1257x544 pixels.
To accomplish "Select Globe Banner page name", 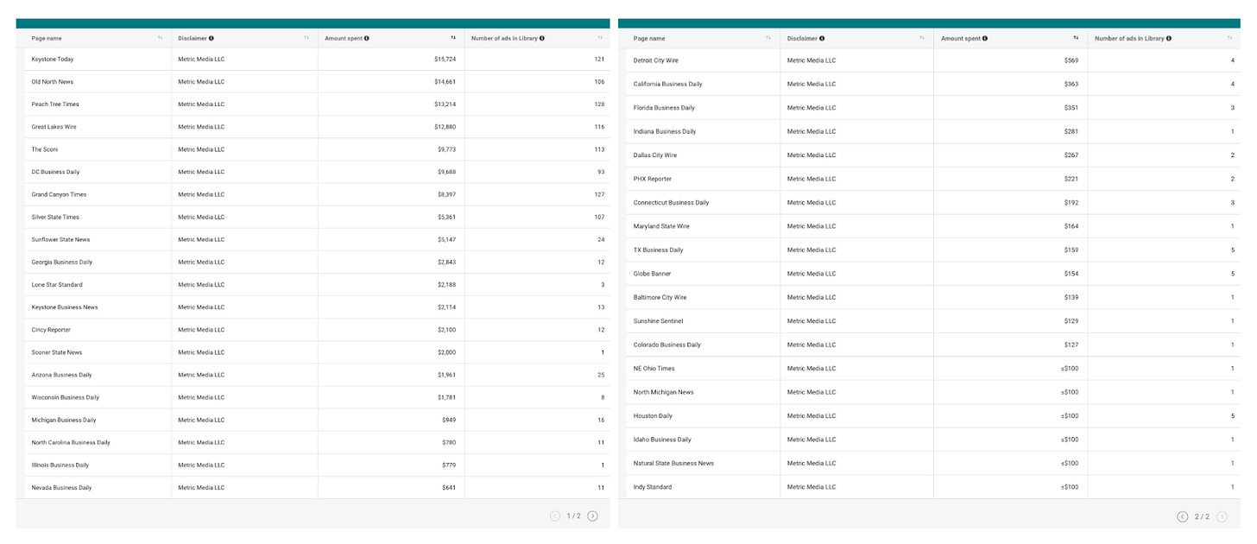I will click(x=652, y=274).
